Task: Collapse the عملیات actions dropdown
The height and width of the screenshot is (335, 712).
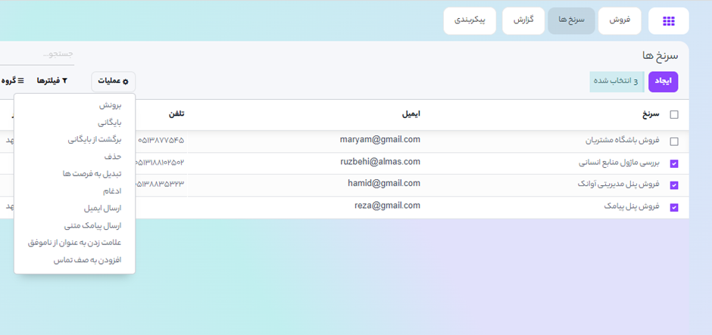Action: click(x=113, y=82)
